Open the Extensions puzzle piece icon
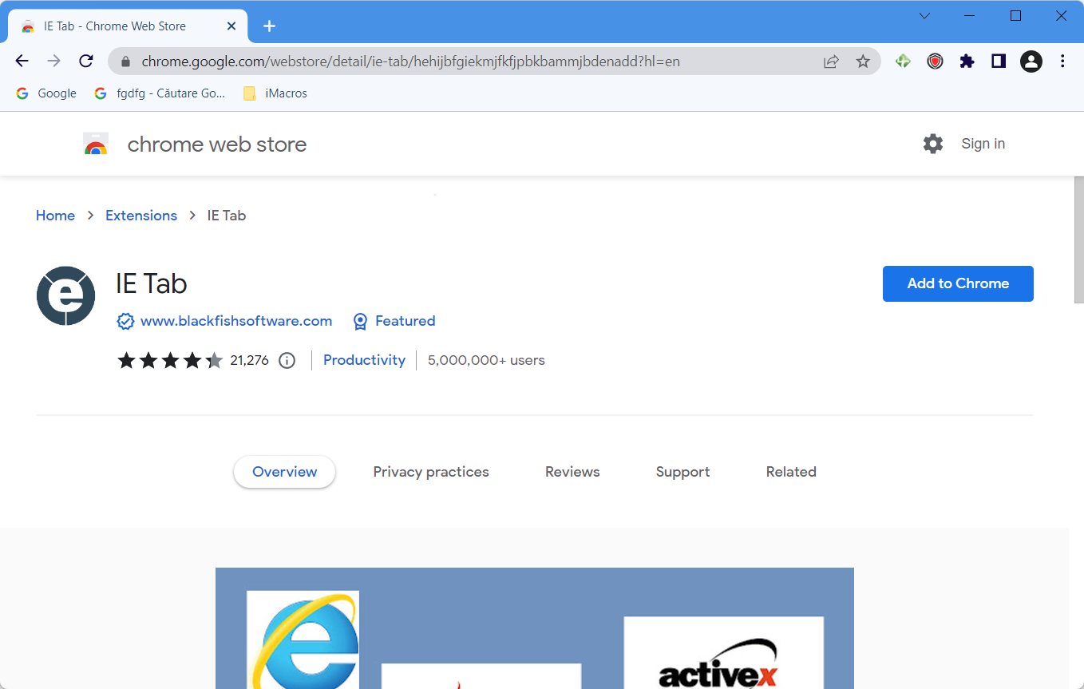Screen dimensions: 1084x689 coord(967,61)
